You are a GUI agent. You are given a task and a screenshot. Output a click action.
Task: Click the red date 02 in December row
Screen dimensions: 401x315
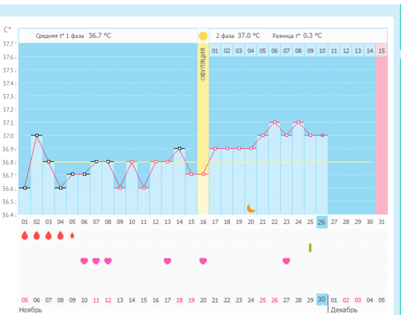click(x=346, y=300)
